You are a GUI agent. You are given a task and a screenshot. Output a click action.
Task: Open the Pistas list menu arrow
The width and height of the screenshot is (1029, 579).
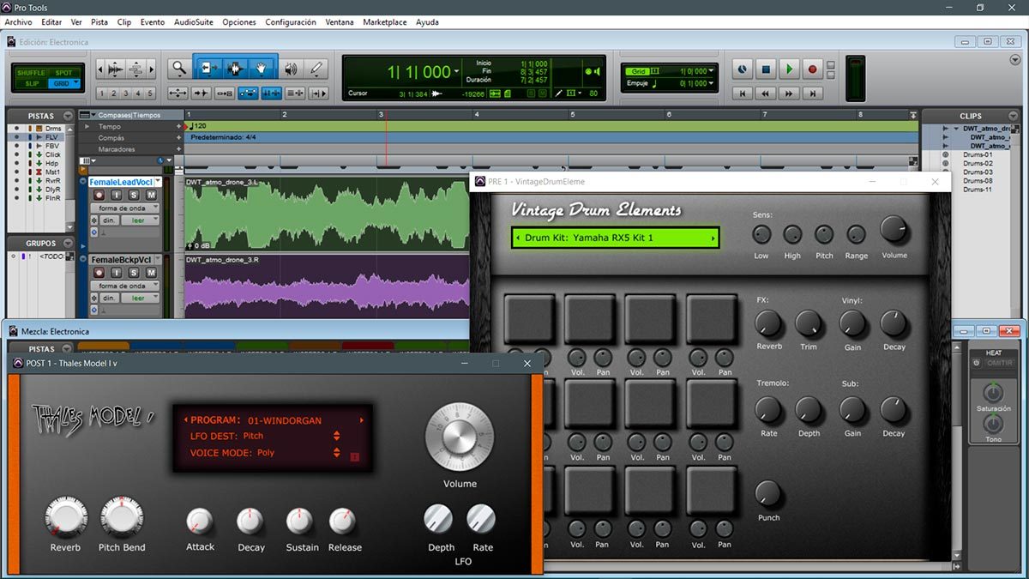click(67, 115)
